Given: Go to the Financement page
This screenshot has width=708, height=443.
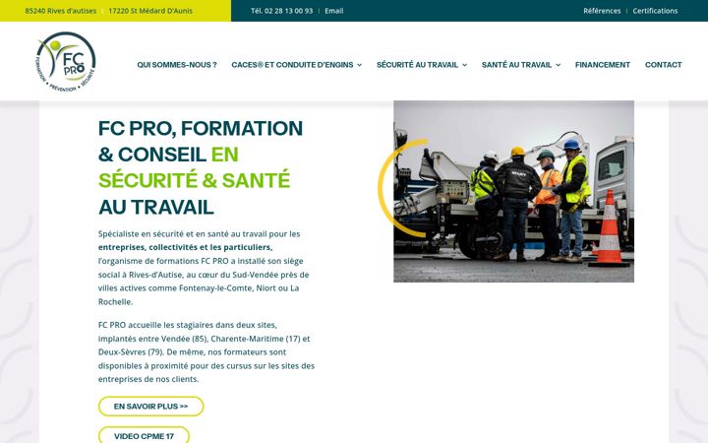Looking at the screenshot, I should coord(603,65).
